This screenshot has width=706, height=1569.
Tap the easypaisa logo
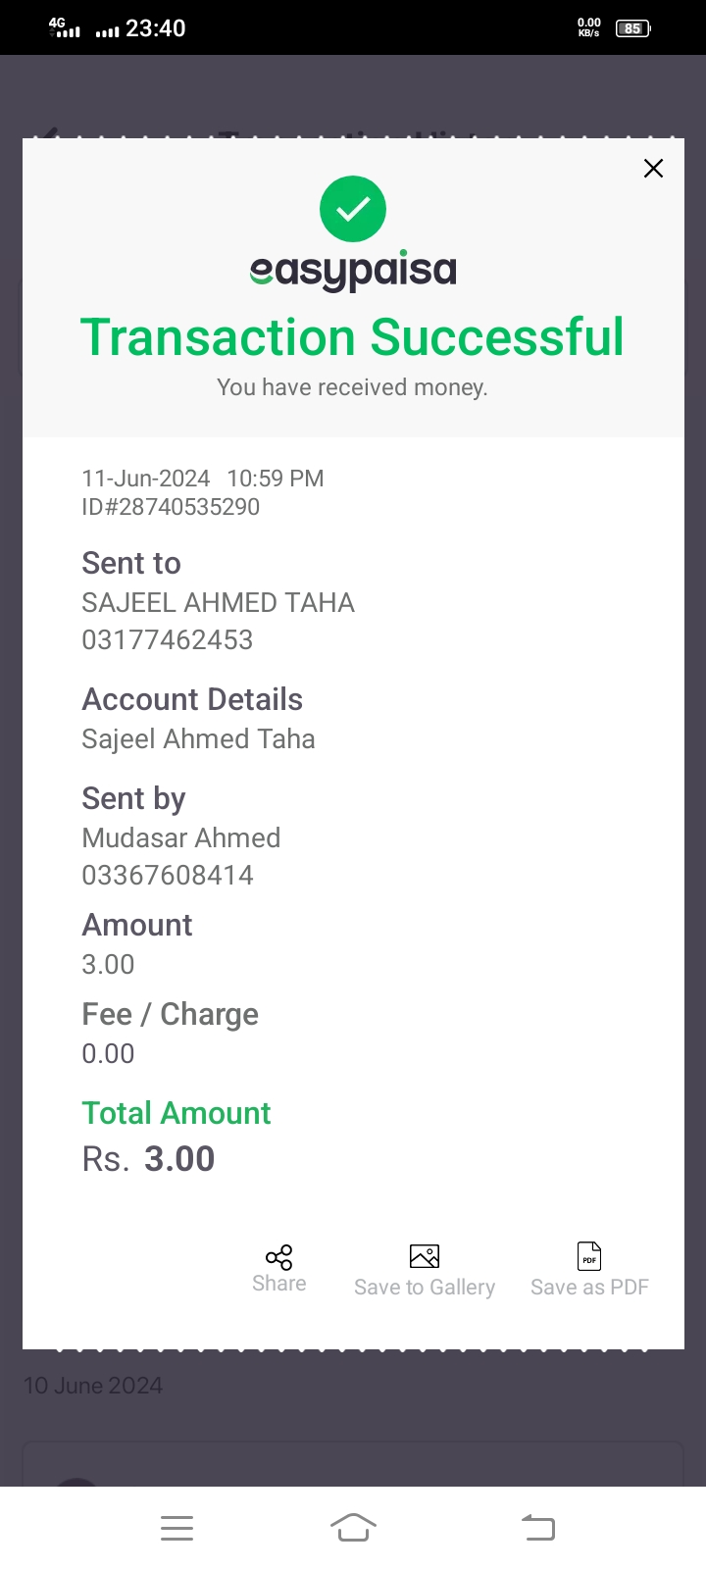353,271
